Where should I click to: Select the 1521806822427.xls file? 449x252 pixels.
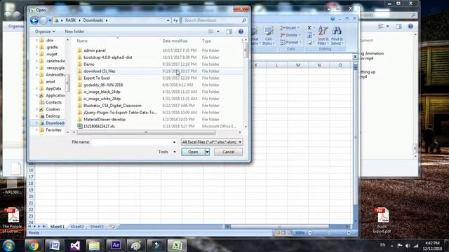[99, 126]
